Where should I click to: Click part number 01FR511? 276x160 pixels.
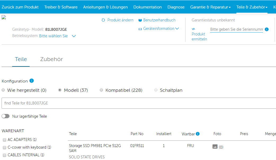pos(137,145)
